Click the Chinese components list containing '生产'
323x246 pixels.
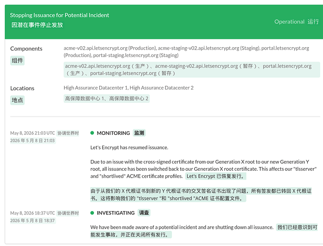click(192, 69)
